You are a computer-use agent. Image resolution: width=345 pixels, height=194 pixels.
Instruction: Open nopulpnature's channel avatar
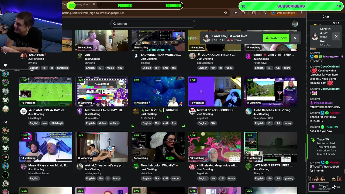pos(192,56)
